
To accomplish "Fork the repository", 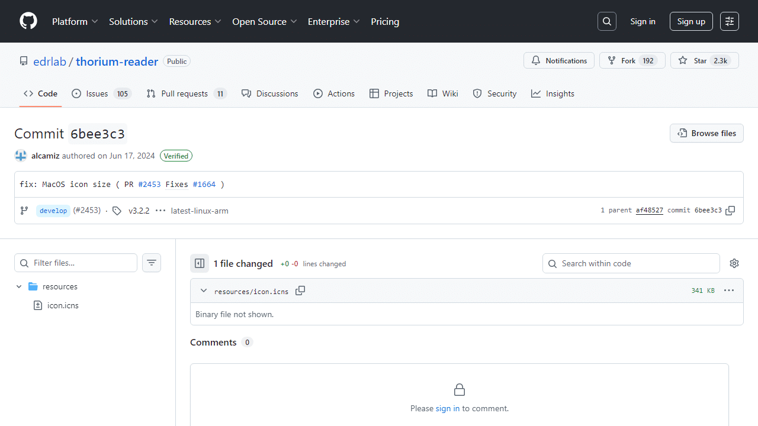I will click(632, 60).
